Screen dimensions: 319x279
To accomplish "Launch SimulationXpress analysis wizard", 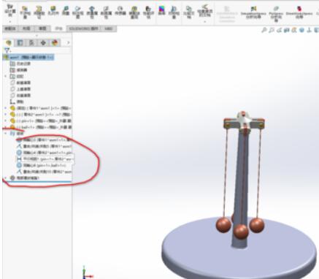I will tap(254, 12).
